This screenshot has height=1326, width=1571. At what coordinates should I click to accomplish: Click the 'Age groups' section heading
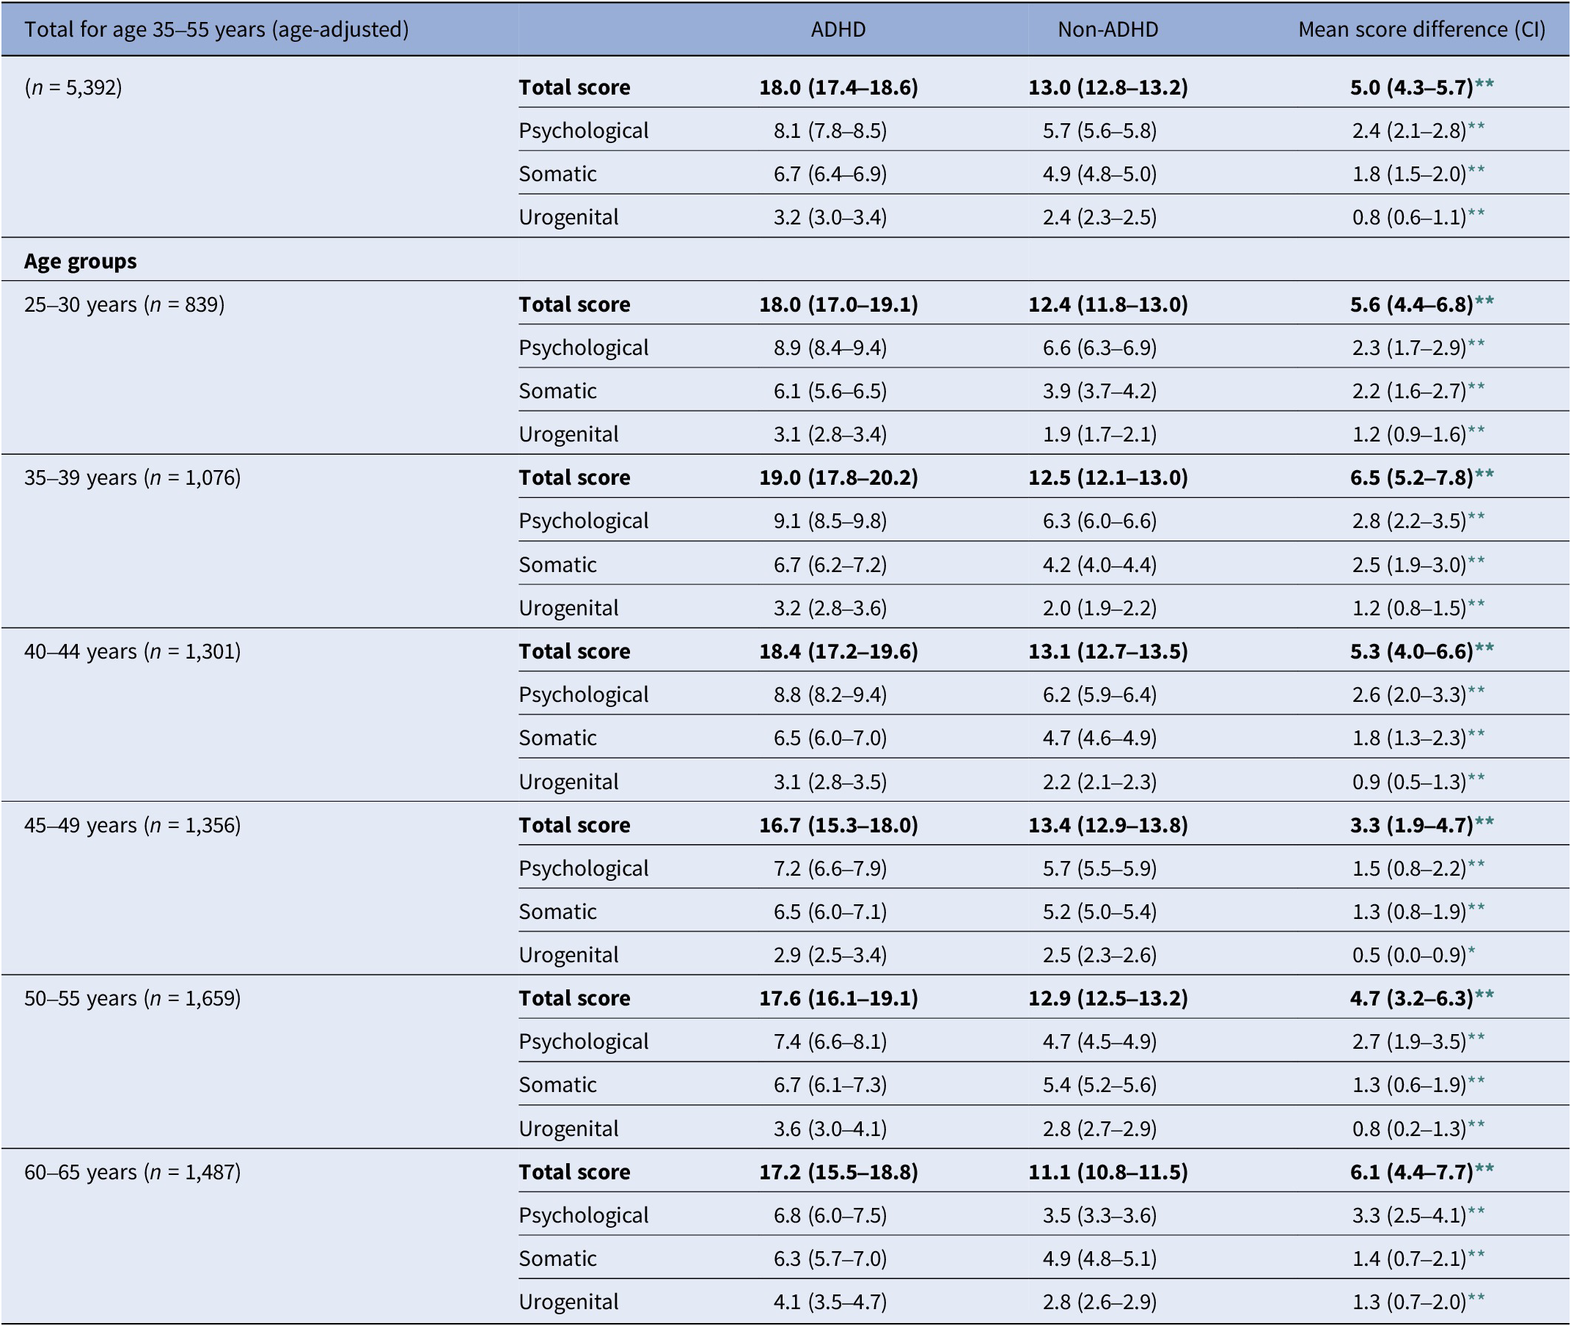click(x=81, y=261)
